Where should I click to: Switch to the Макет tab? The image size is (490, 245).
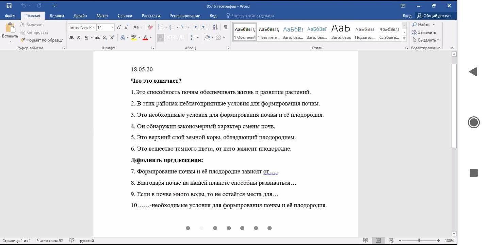tap(102, 16)
